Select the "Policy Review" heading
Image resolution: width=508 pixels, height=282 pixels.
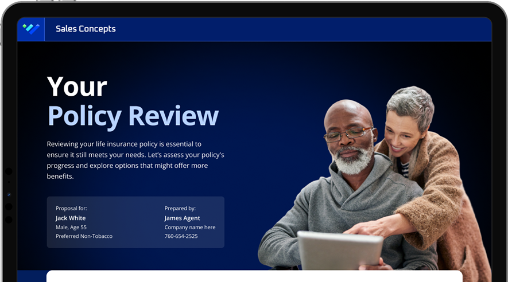coord(133,116)
